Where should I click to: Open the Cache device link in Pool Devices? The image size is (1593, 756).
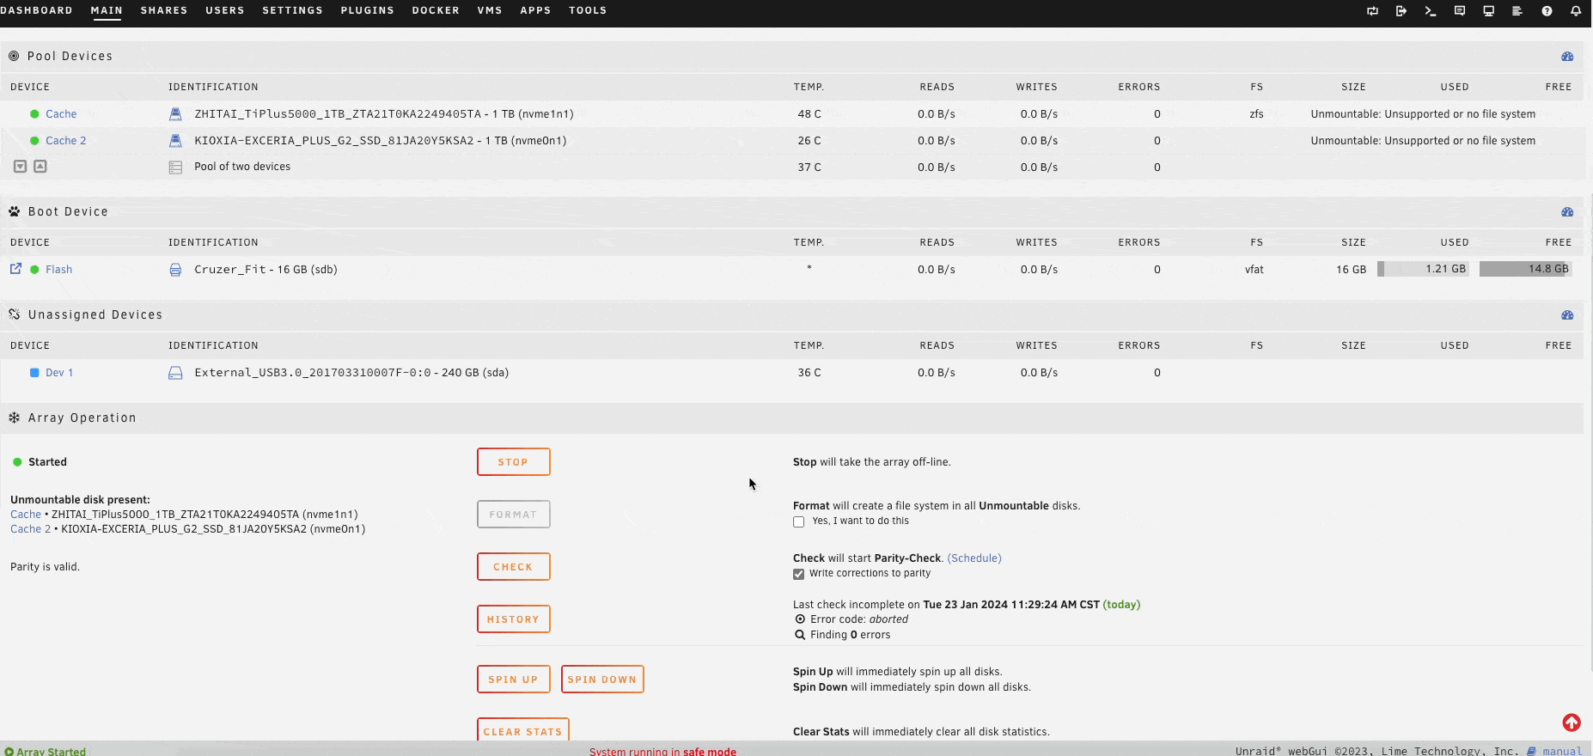coord(61,114)
